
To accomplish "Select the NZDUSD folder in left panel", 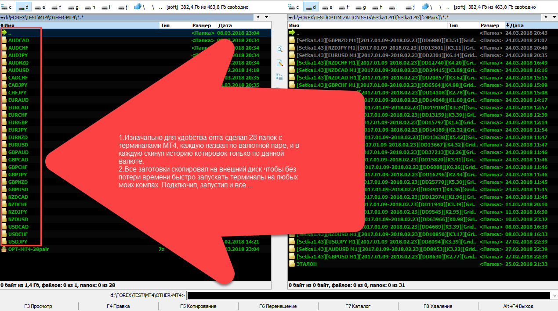I will [18, 219].
